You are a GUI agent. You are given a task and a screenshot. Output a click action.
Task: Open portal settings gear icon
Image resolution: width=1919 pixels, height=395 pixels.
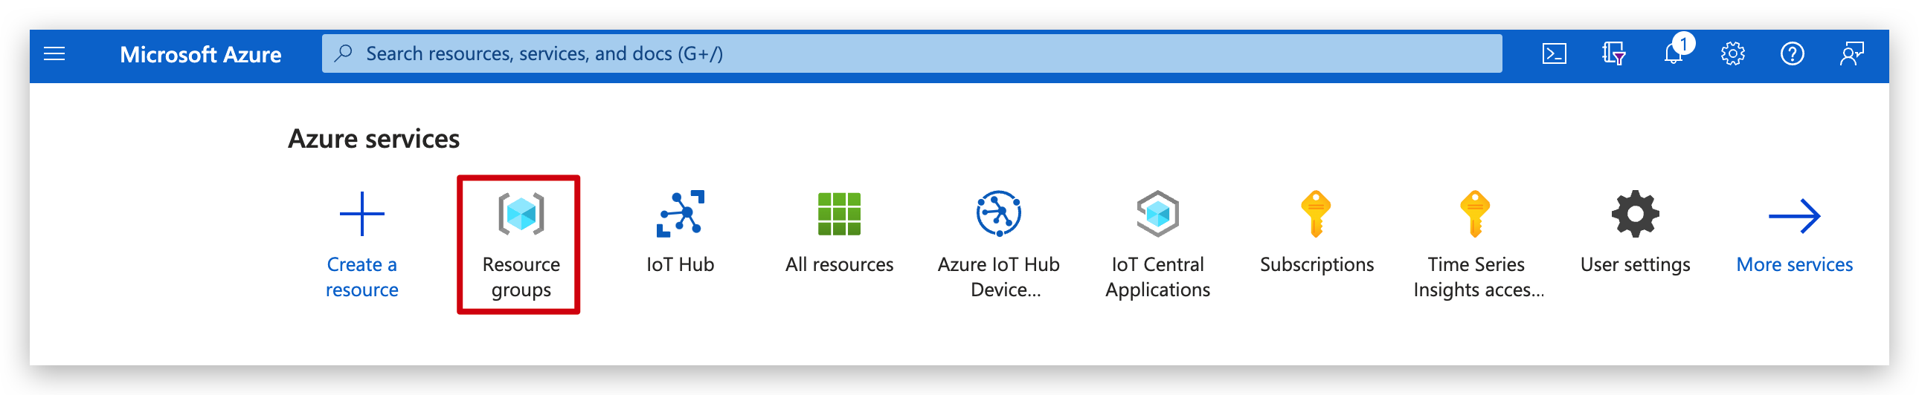click(1733, 54)
